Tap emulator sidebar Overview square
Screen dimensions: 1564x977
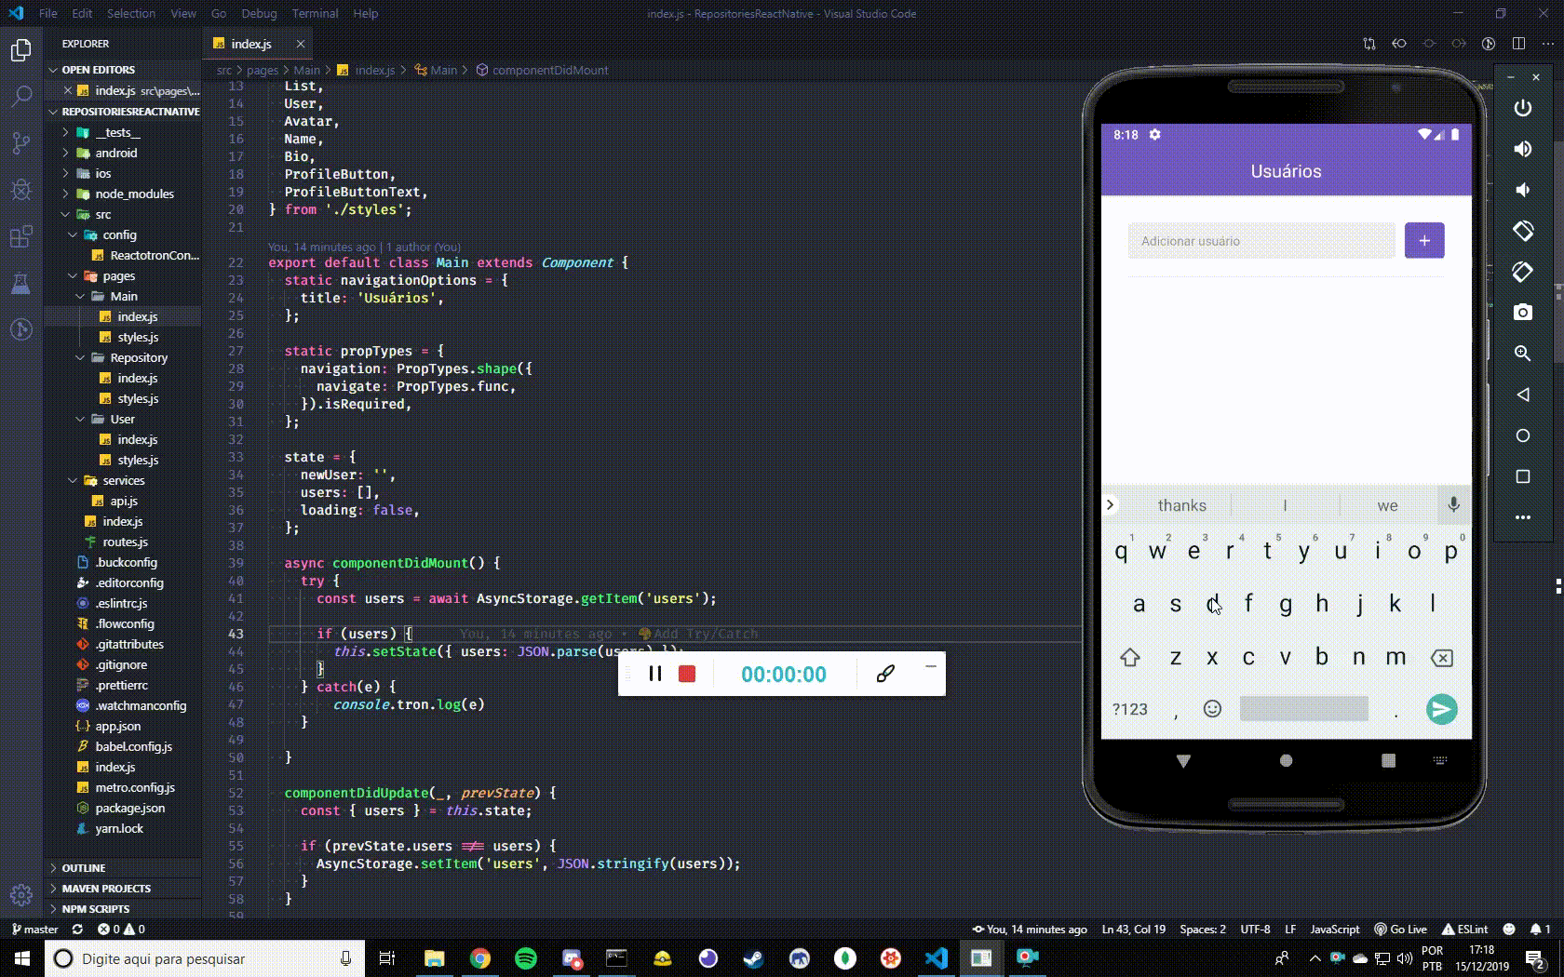[1523, 476]
